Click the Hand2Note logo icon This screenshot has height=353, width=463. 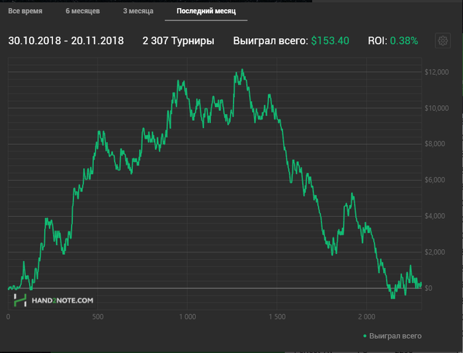click(x=21, y=300)
